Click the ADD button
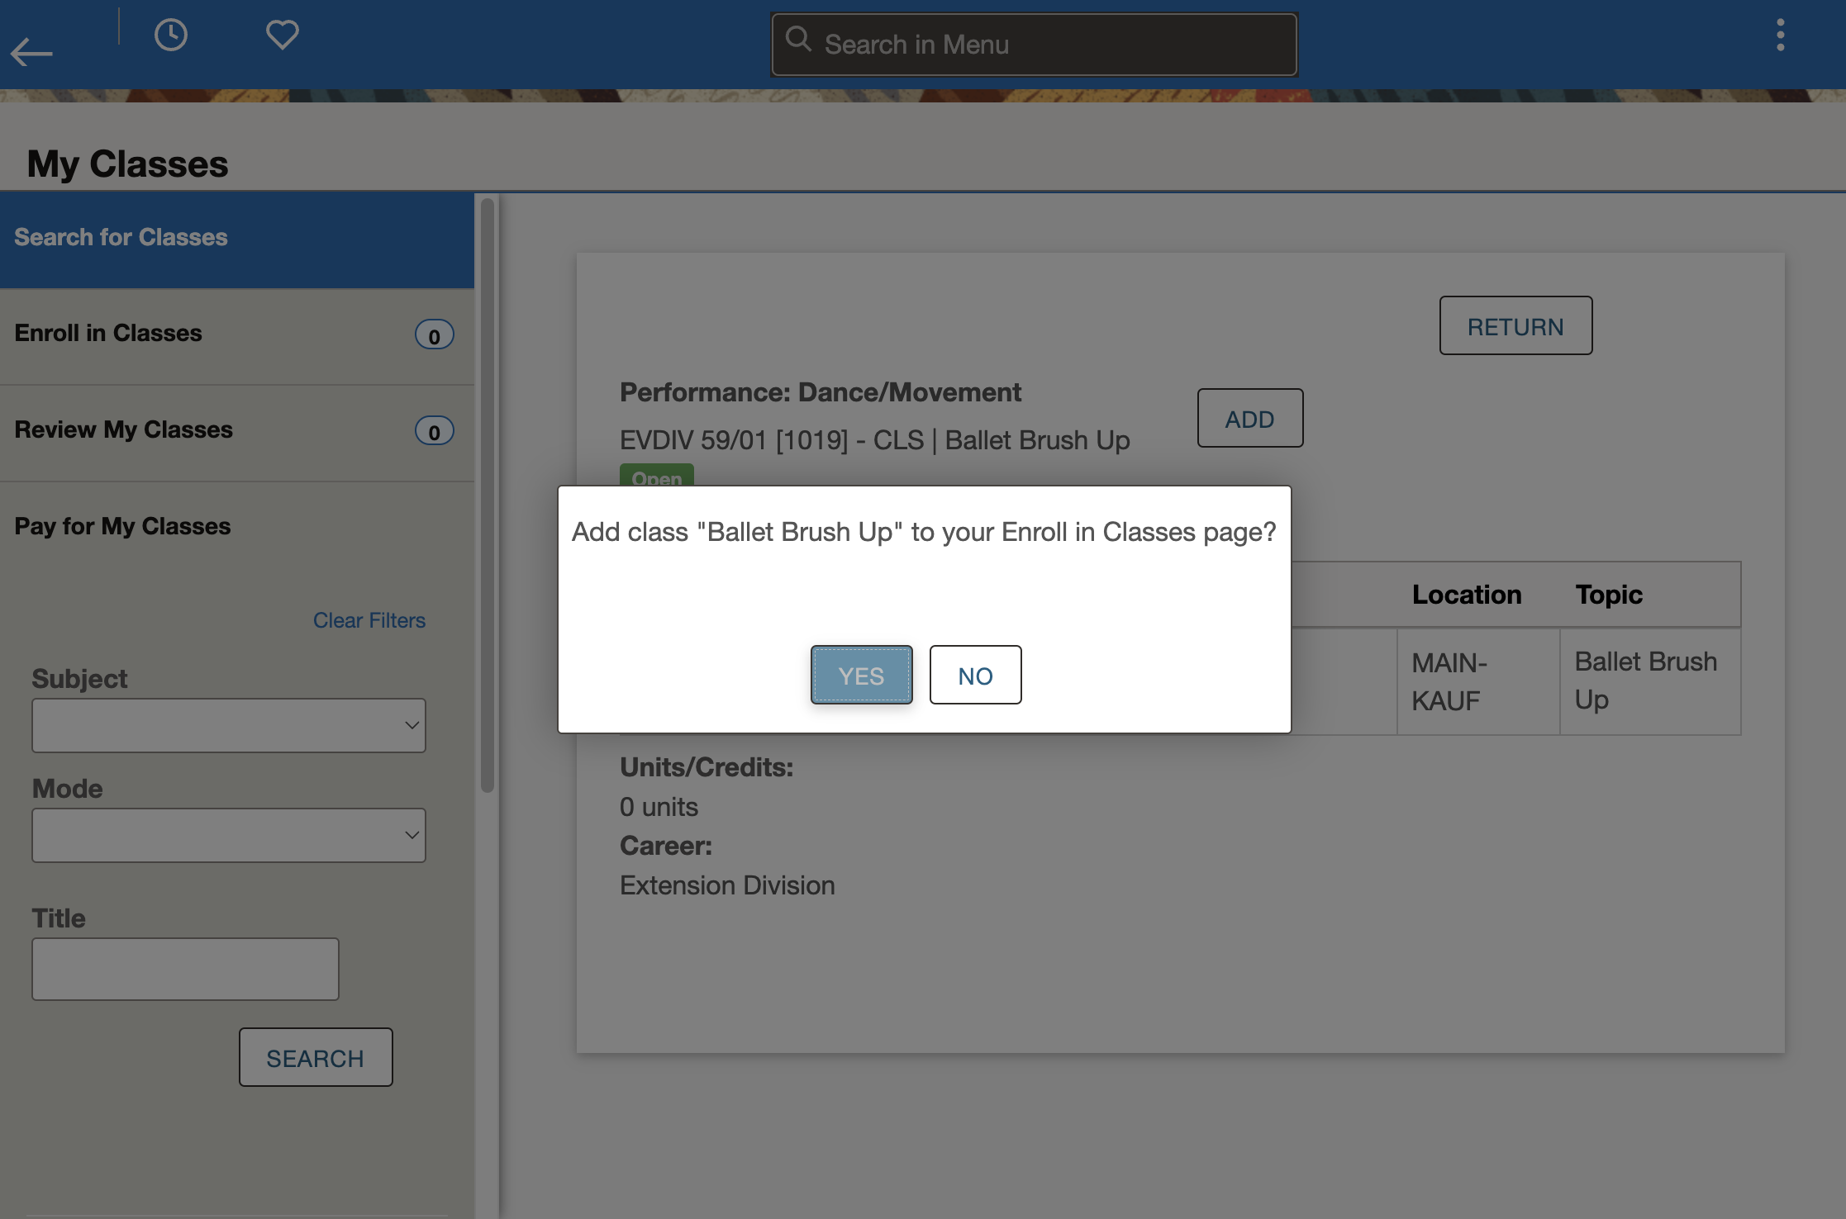This screenshot has width=1846, height=1219. tap(1249, 418)
